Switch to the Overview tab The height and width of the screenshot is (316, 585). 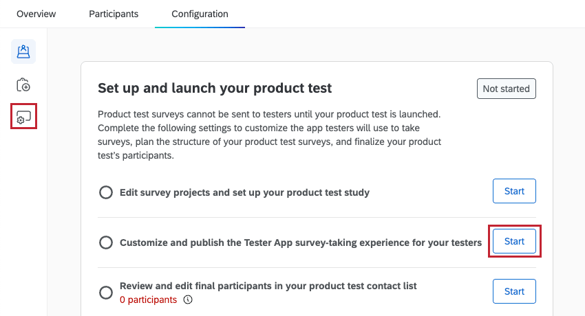pyautogui.click(x=36, y=14)
